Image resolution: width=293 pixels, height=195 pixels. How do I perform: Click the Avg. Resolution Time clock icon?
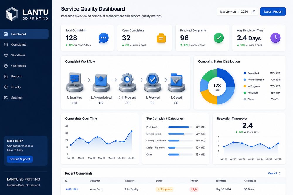[275, 38]
